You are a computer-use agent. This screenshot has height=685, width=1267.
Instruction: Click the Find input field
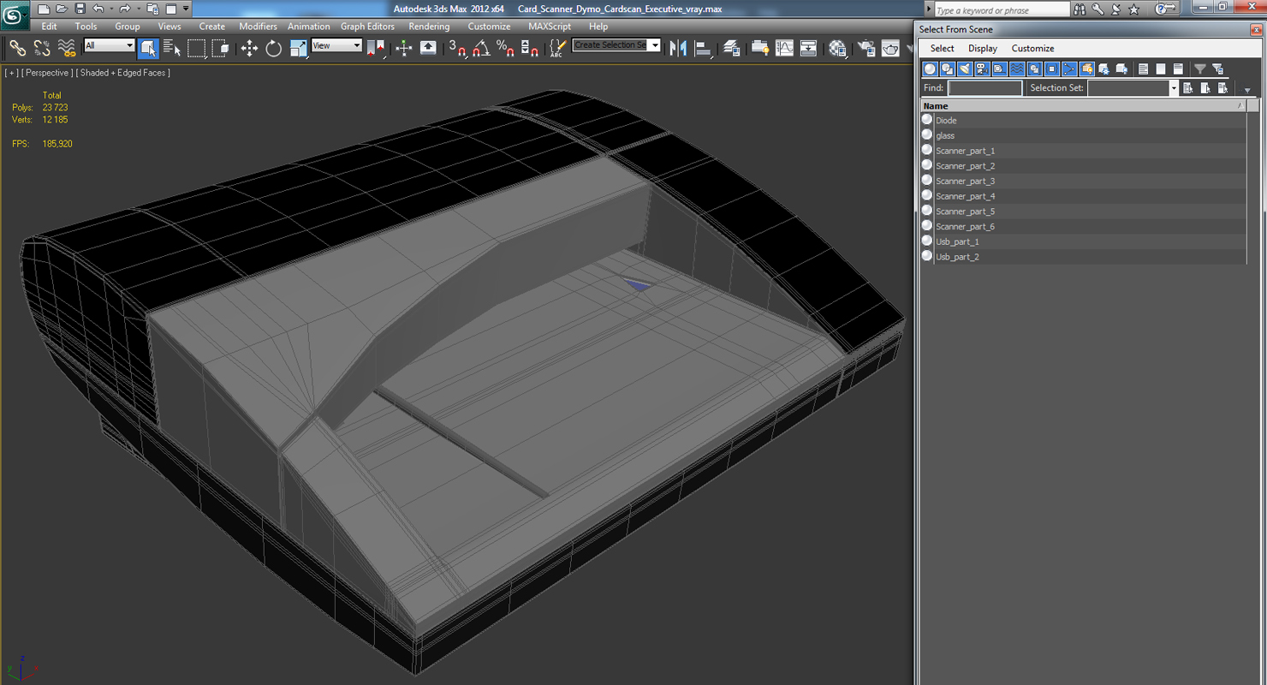[x=984, y=88]
